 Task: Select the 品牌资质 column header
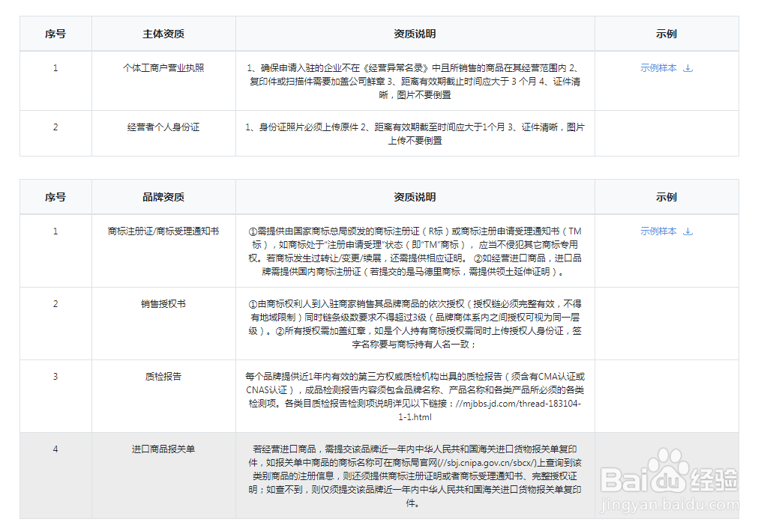(x=163, y=197)
